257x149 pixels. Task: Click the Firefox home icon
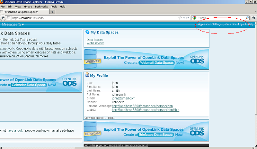click(x=253, y=18)
